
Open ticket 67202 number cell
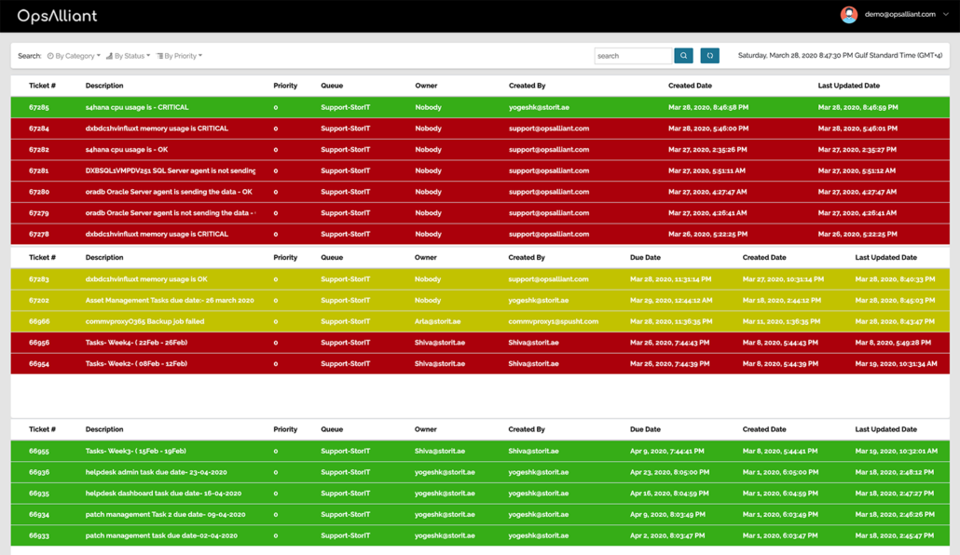(x=38, y=301)
